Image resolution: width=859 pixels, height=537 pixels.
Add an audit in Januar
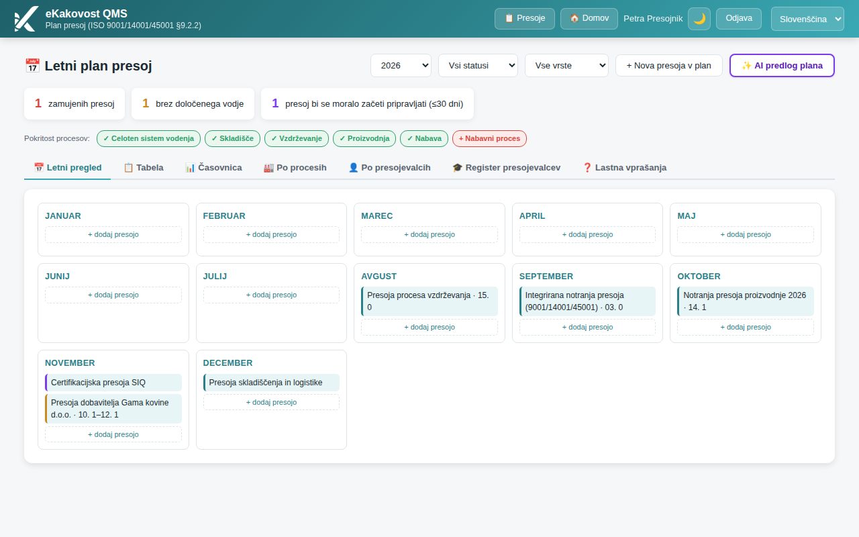[113, 234]
